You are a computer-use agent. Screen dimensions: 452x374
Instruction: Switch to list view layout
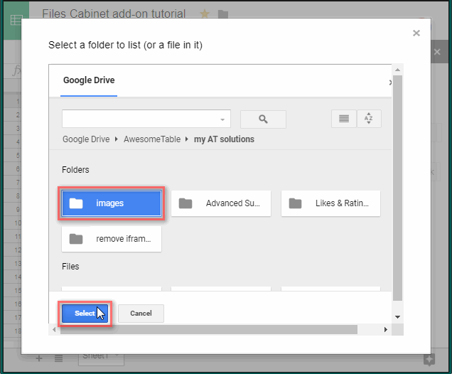click(344, 119)
